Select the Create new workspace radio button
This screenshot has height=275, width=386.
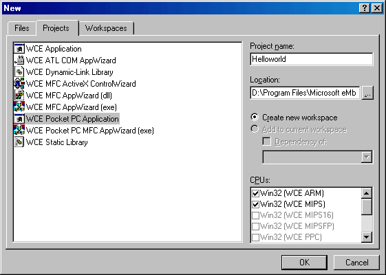point(255,117)
